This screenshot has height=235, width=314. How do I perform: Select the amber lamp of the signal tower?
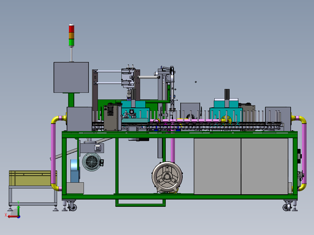click(71, 36)
